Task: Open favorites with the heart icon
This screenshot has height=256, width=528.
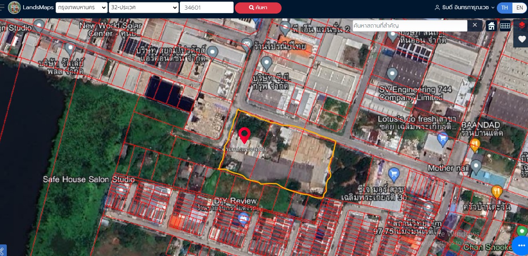Action: tap(521, 39)
